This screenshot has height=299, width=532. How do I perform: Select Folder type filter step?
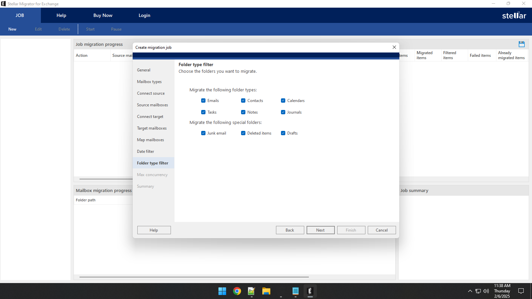point(153,163)
